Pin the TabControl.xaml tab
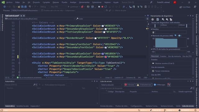The image size is (199, 112). [21, 16]
